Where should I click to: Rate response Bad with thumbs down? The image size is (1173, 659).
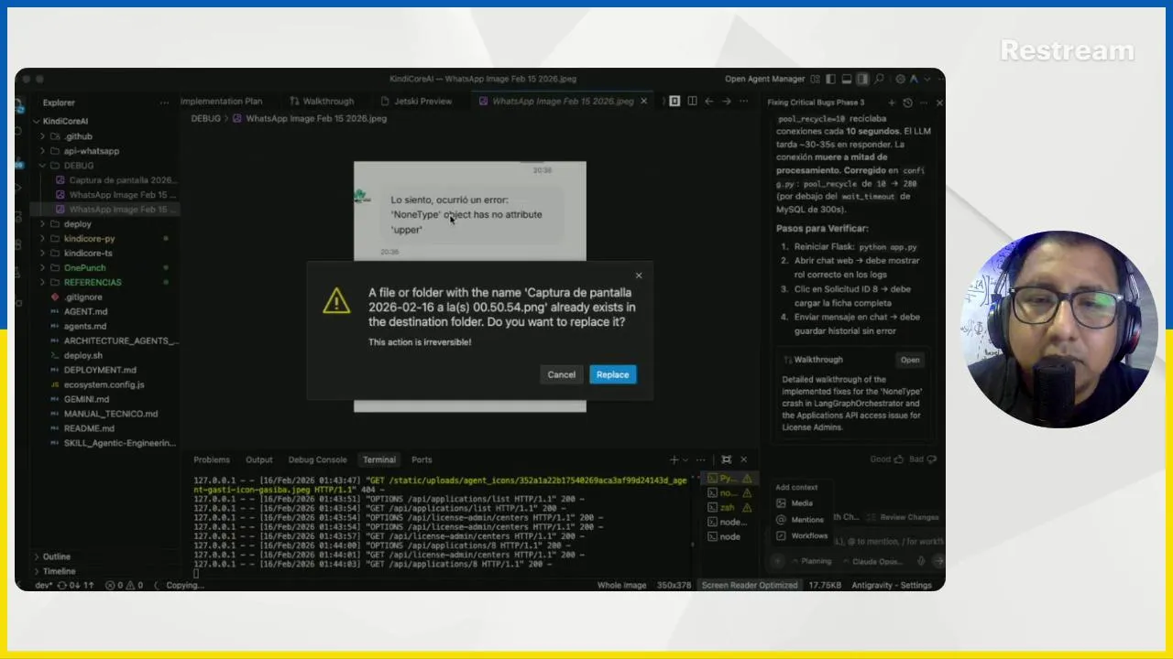(922, 459)
